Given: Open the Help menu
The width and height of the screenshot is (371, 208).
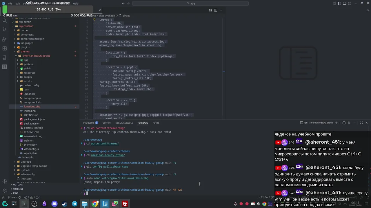Looking at the screenshot, I should click(x=76, y=3).
